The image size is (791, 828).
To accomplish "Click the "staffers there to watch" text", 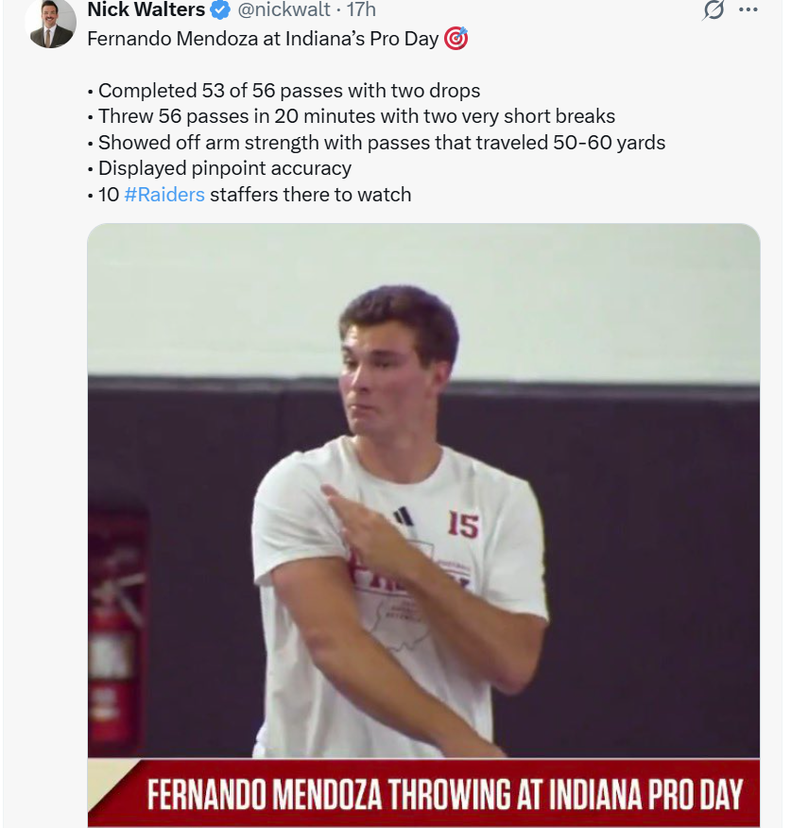I will (x=311, y=195).
